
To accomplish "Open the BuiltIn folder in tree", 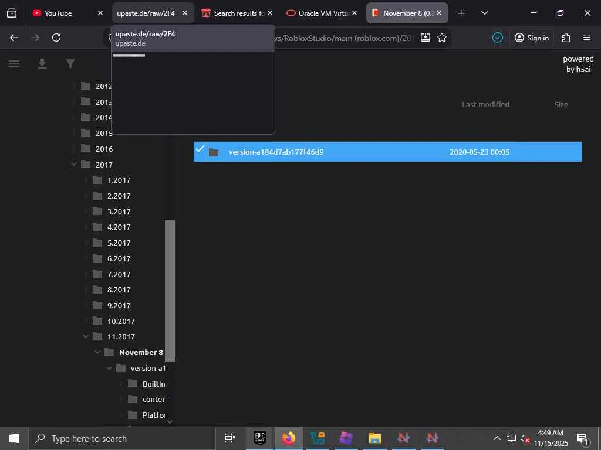I will click(x=153, y=384).
